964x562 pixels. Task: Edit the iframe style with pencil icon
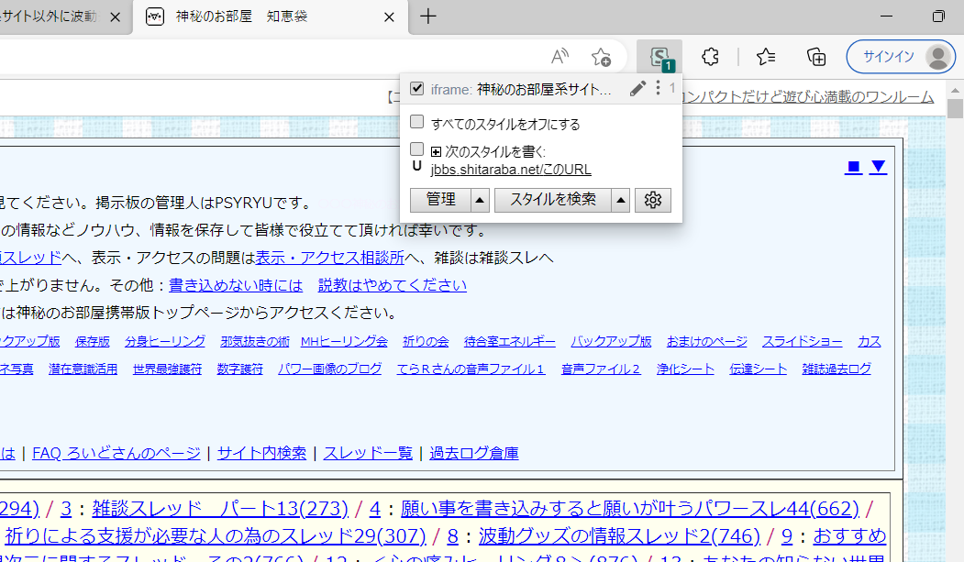click(637, 89)
